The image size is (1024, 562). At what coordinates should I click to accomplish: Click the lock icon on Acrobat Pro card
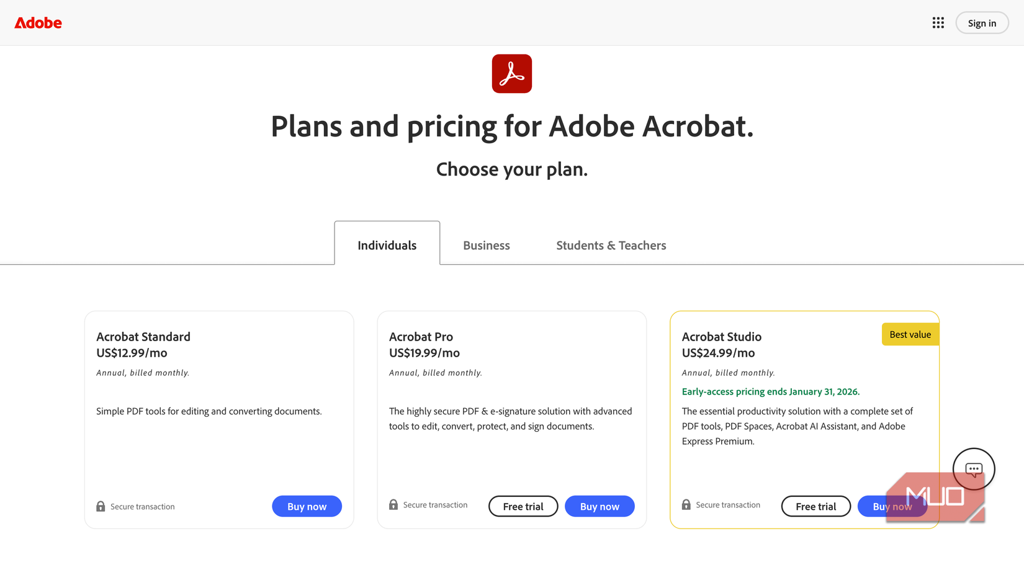[x=393, y=505]
